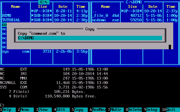Click NC EXT line in DOS listing

click(x=54, y=69)
